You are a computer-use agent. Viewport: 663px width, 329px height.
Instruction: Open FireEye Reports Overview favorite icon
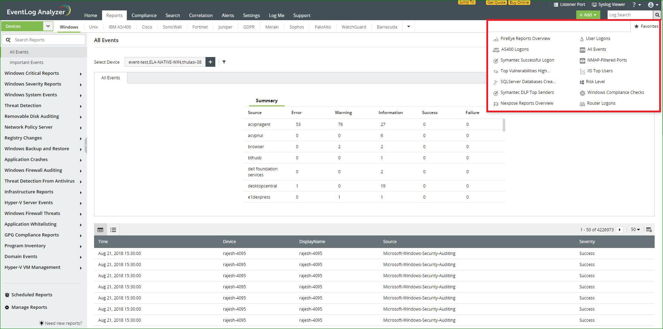(x=496, y=39)
